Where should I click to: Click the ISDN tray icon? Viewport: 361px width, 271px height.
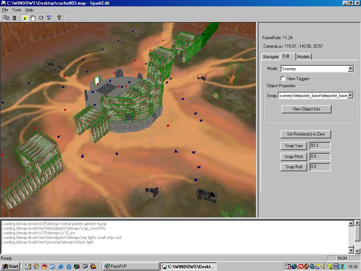click(336, 266)
